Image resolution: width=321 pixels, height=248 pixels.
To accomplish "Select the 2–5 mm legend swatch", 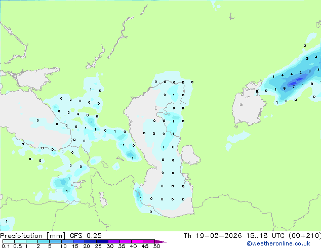I will (44, 241).
